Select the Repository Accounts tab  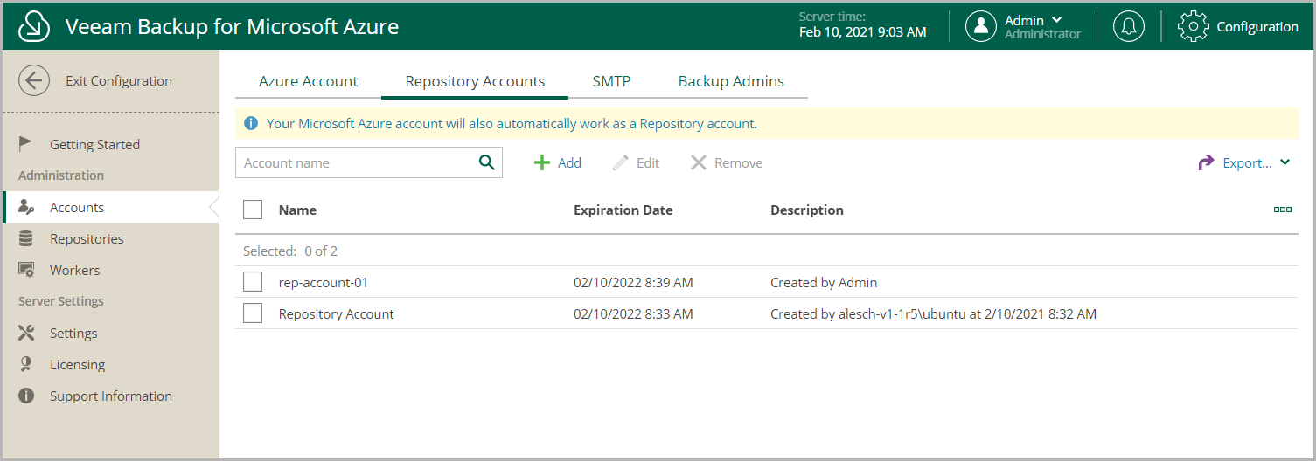point(475,81)
